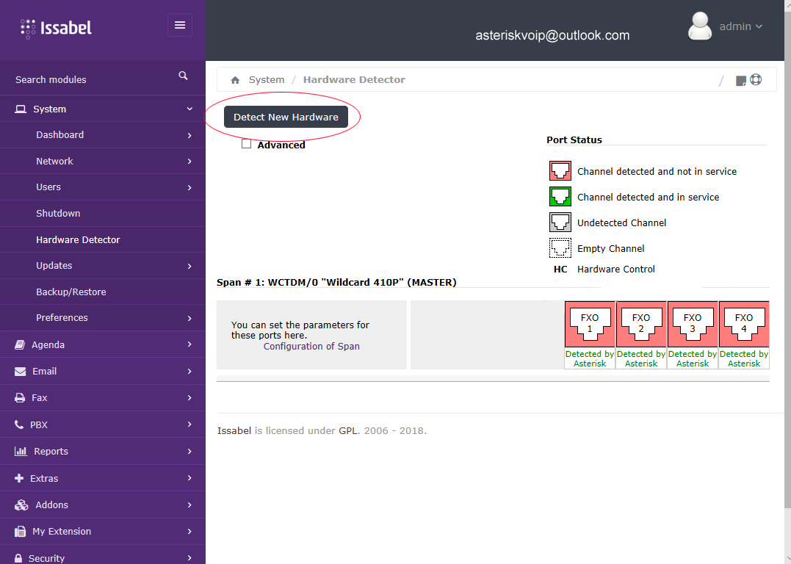Select FXO port 4 icon

(x=744, y=323)
